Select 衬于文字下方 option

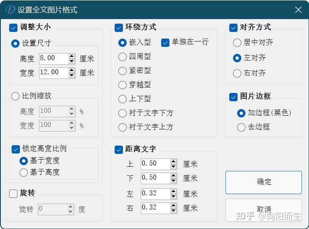click(123, 113)
